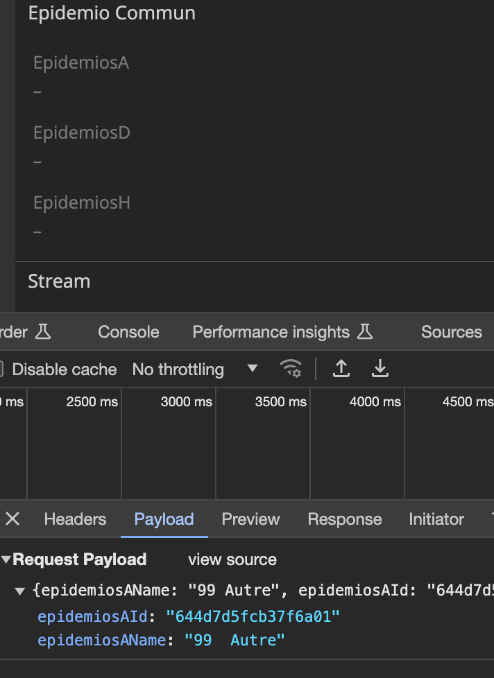This screenshot has height=678, width=494.
Task: Collapse the Request Payload section
Action: pos(6,559)
